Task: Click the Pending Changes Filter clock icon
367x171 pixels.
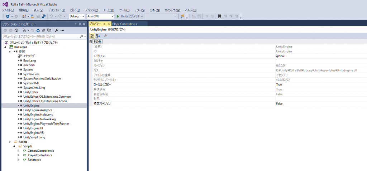Action: point(24,30)
